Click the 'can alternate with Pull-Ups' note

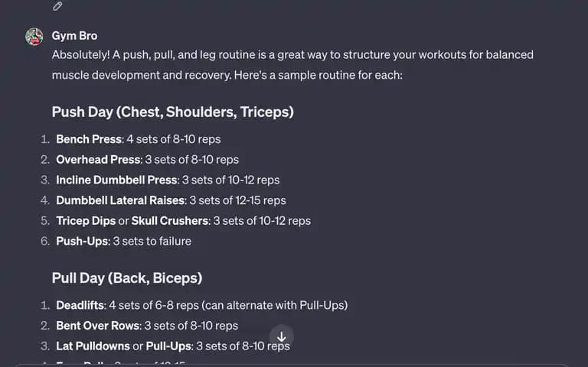(x=275, y=305)
